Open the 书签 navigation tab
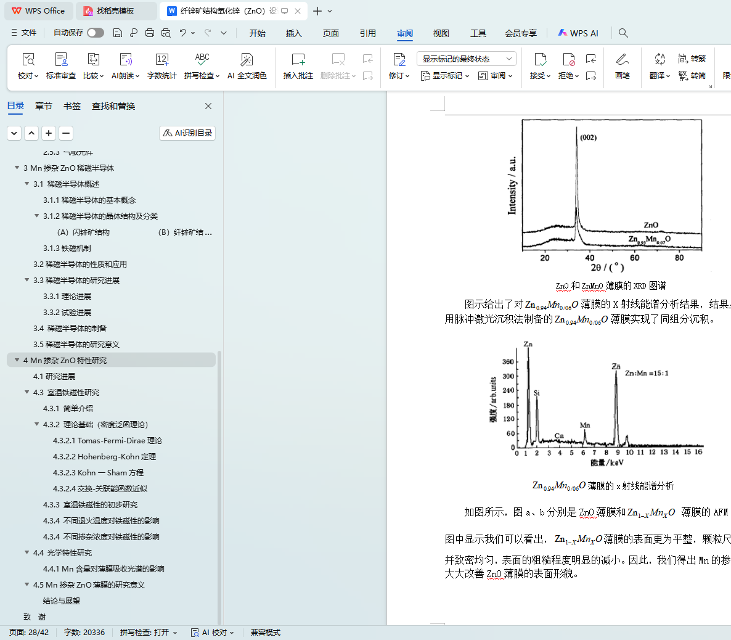The width and height of the screenshot is (731, 640). [x=72, y=106]
